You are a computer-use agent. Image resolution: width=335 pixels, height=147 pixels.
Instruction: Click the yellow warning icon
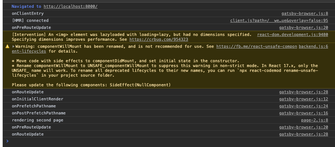(x=7, y=46)
